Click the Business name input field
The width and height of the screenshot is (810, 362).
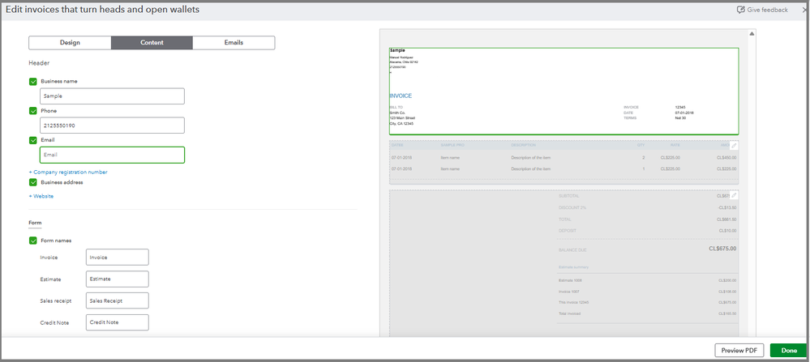pyautogui.click(x=112, y=96)
